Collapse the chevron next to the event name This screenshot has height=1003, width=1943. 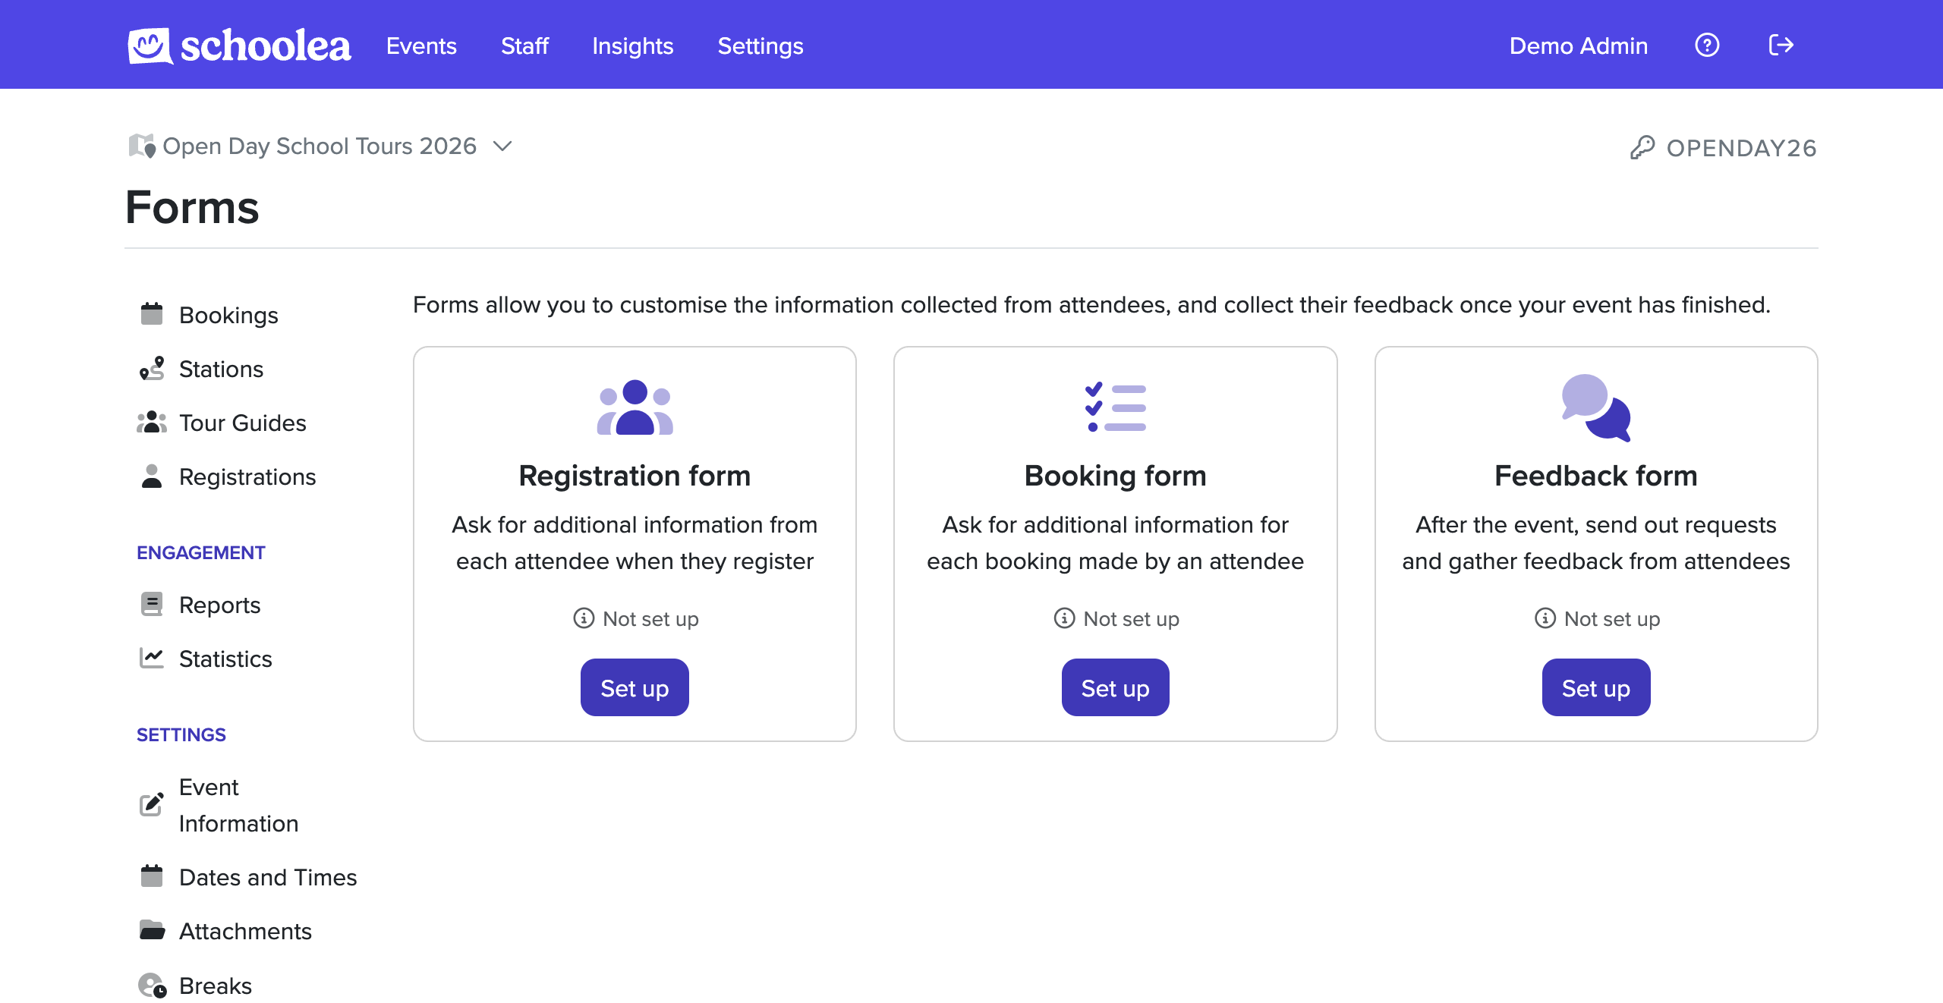point(503,146)
